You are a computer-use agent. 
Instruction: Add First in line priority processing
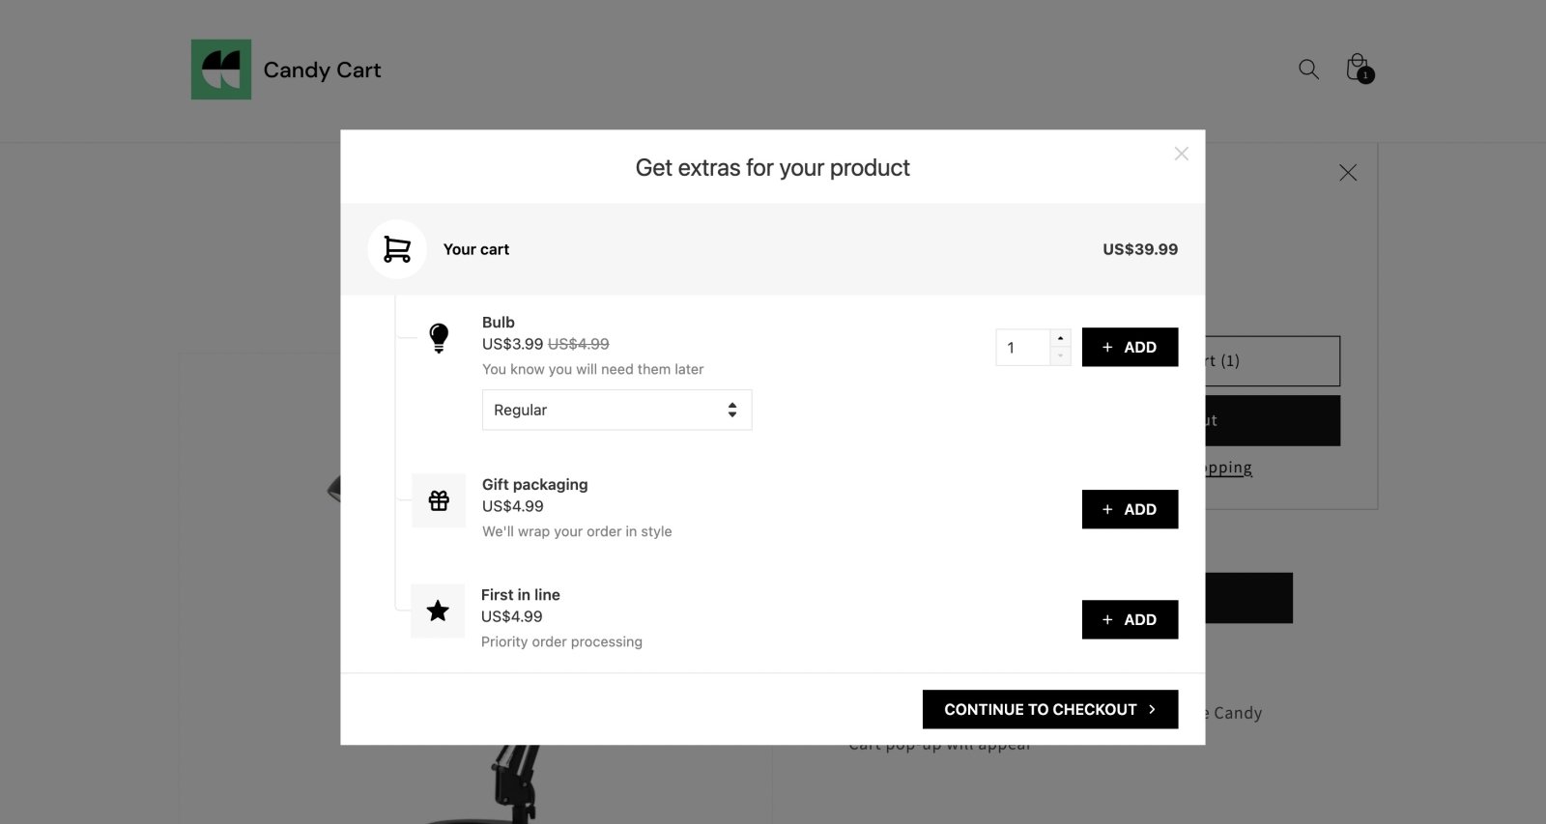pos(1130,619)
